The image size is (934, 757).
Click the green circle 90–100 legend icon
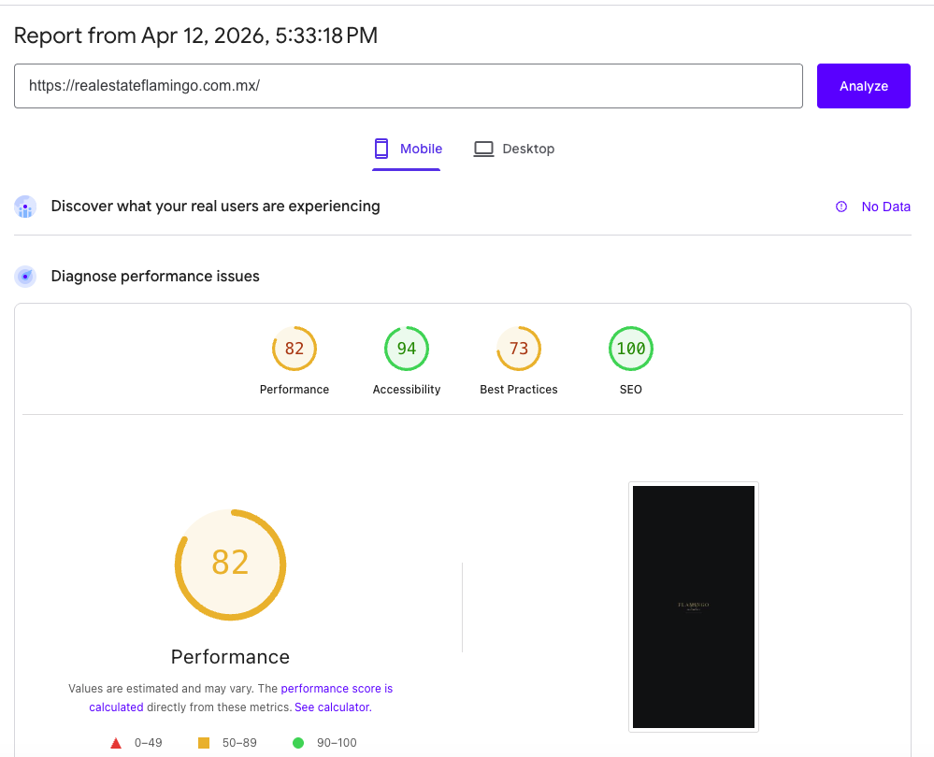point(298,742)
